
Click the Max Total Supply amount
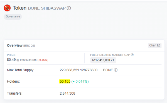click(80, 70)
